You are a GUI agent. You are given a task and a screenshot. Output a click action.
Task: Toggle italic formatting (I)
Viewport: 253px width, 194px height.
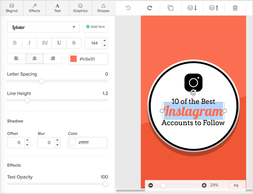30,43
